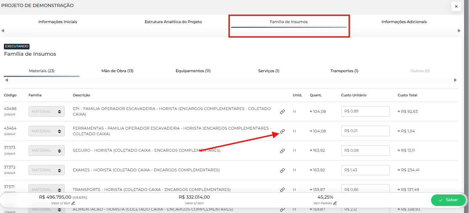Click link icon for TRANSPORTE row
Viewport: 469px width, 213px height.
(x=282, y=190)
